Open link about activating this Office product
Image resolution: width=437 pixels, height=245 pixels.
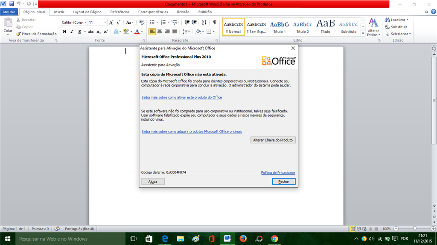coord(182,98)
